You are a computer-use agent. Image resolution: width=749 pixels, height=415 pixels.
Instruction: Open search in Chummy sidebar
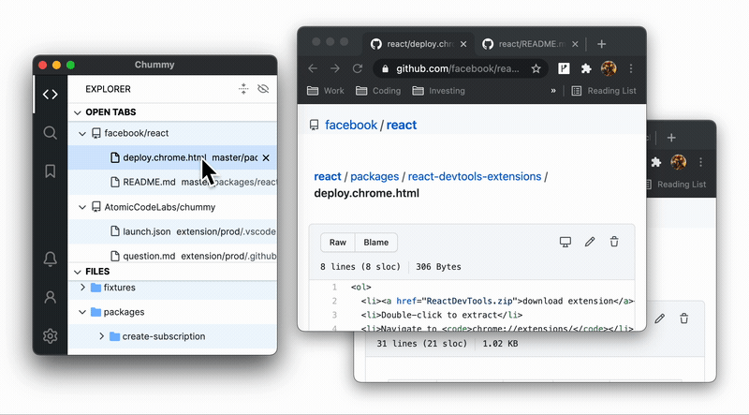tap(51, 132)
